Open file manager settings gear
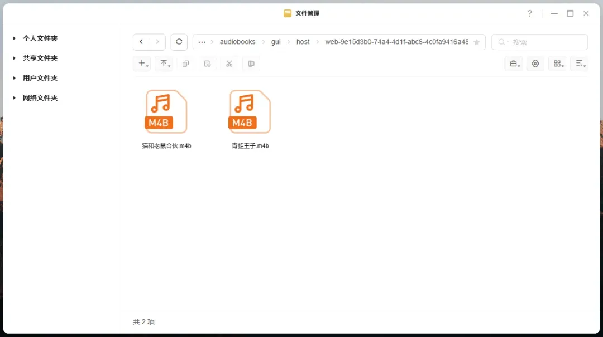 535,64
